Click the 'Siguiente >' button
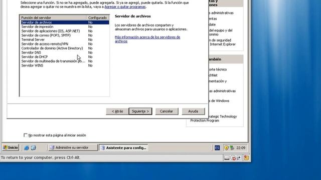This screenshot has height=180, width=321. pyautogui.click(x=140, y=111)
